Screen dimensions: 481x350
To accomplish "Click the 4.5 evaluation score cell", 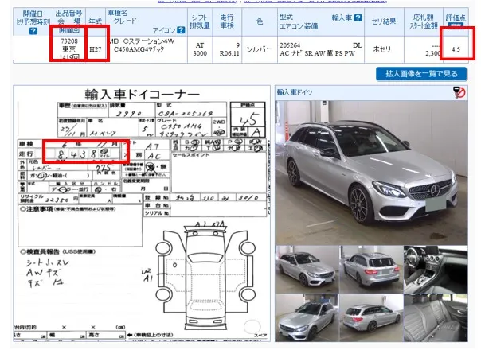I will tap(456, 49).
